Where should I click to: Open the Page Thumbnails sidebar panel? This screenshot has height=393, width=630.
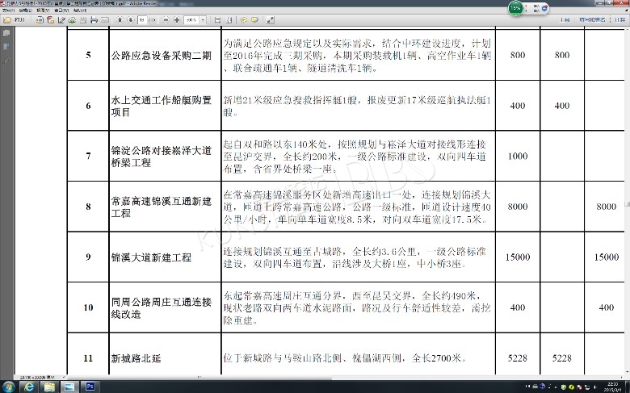[x=6, y=33]
